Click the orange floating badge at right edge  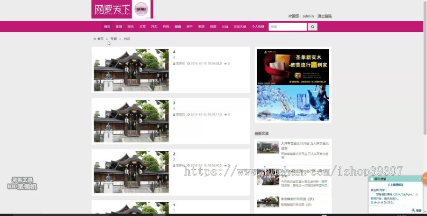click(x=425, y=178)
